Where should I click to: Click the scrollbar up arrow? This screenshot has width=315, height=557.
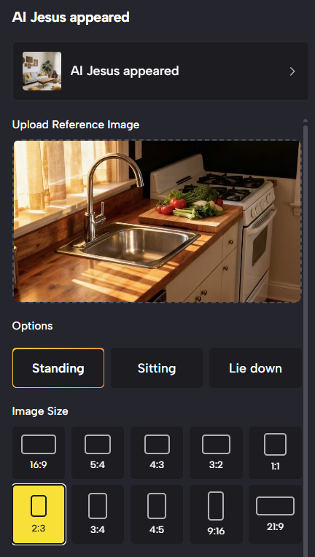click(x=306, y=121)
